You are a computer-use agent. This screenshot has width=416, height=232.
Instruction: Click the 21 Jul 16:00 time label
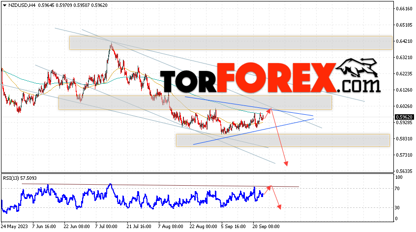pyautogui.click(x=139, y=227)
